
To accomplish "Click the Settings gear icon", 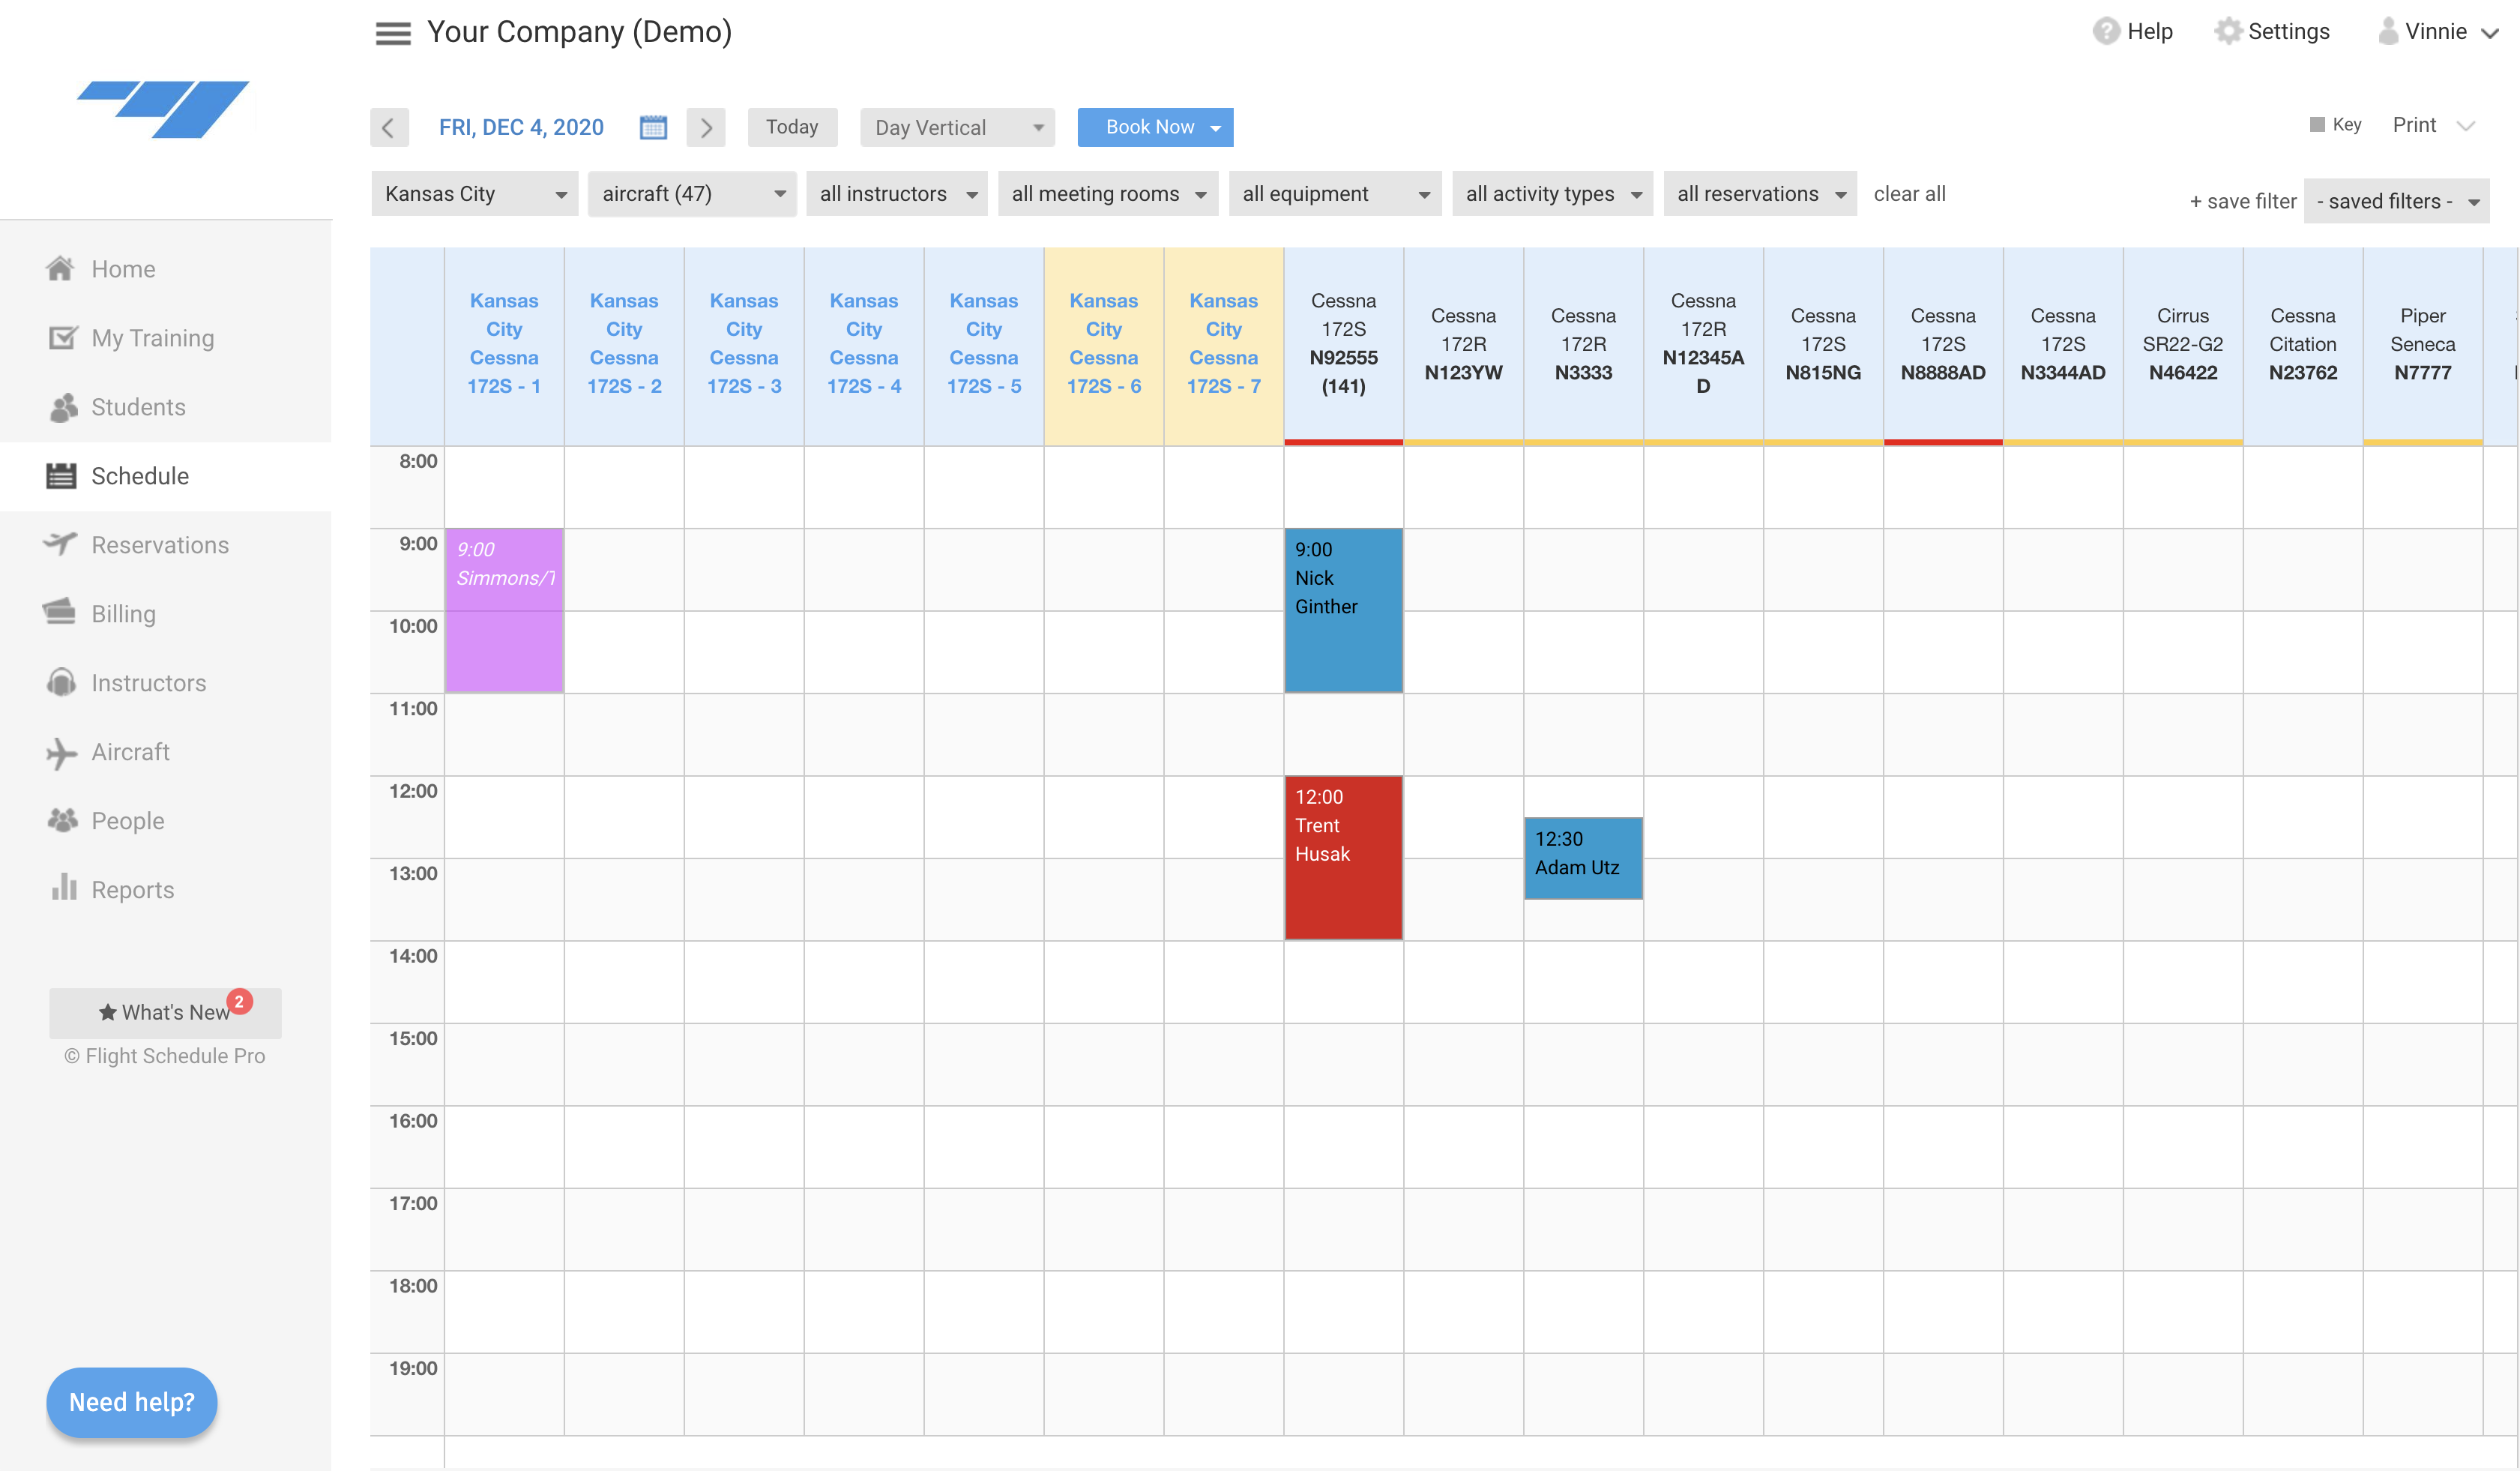I will 2228,31.
